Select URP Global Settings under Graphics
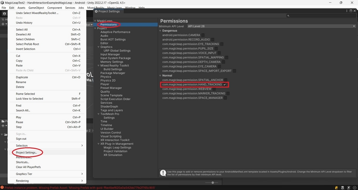 click(x=117, y=51)
